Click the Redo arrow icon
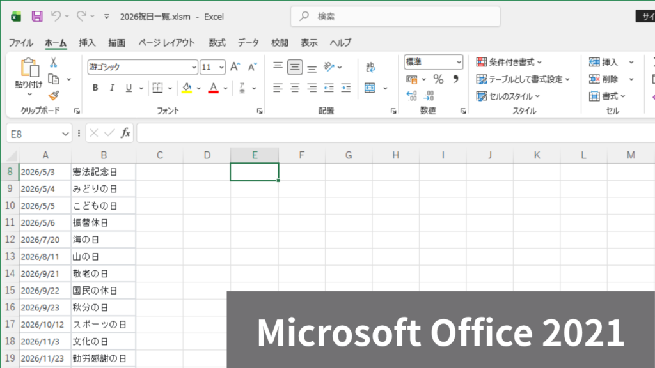The image size is (655, 368). coord(81,16)
